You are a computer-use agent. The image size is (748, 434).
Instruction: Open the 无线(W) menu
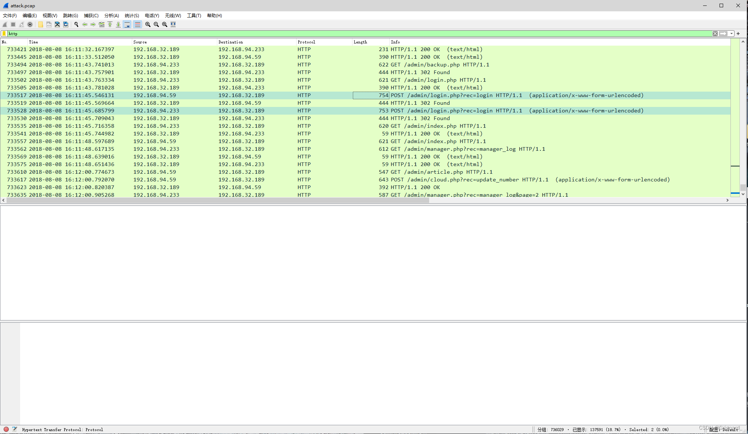pyautogui.click(x=173, y=15)
